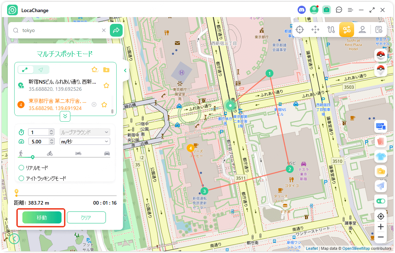Remove the 東京都庁舎 第二本庁舎 spot
This screenshot has height=253, width=395.
pyautogui.click(x=94, y=104)
